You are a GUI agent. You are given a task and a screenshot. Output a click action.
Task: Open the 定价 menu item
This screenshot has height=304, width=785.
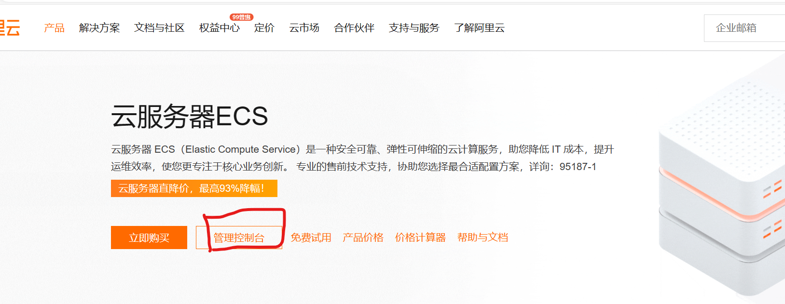(x=264, y=28)
